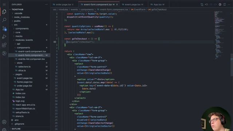Screen dimensions: 233x131
Task: Close the event-form.component.tsx tab
Action: 117,5
